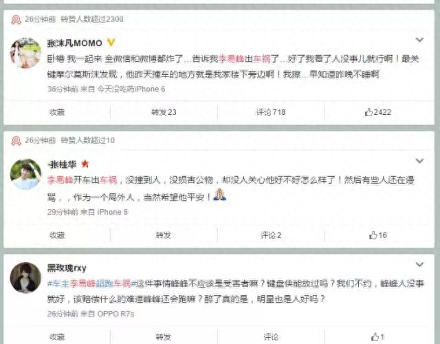Click 收藏 under 黑玫瑰rxy's post
The image size is (440, 344).
click(57, 336)
